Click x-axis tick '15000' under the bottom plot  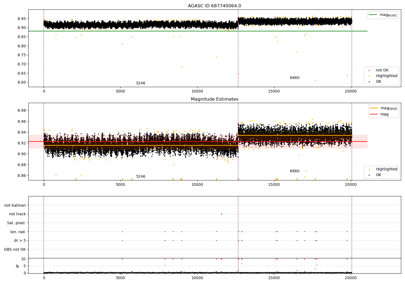coord(274,278)
